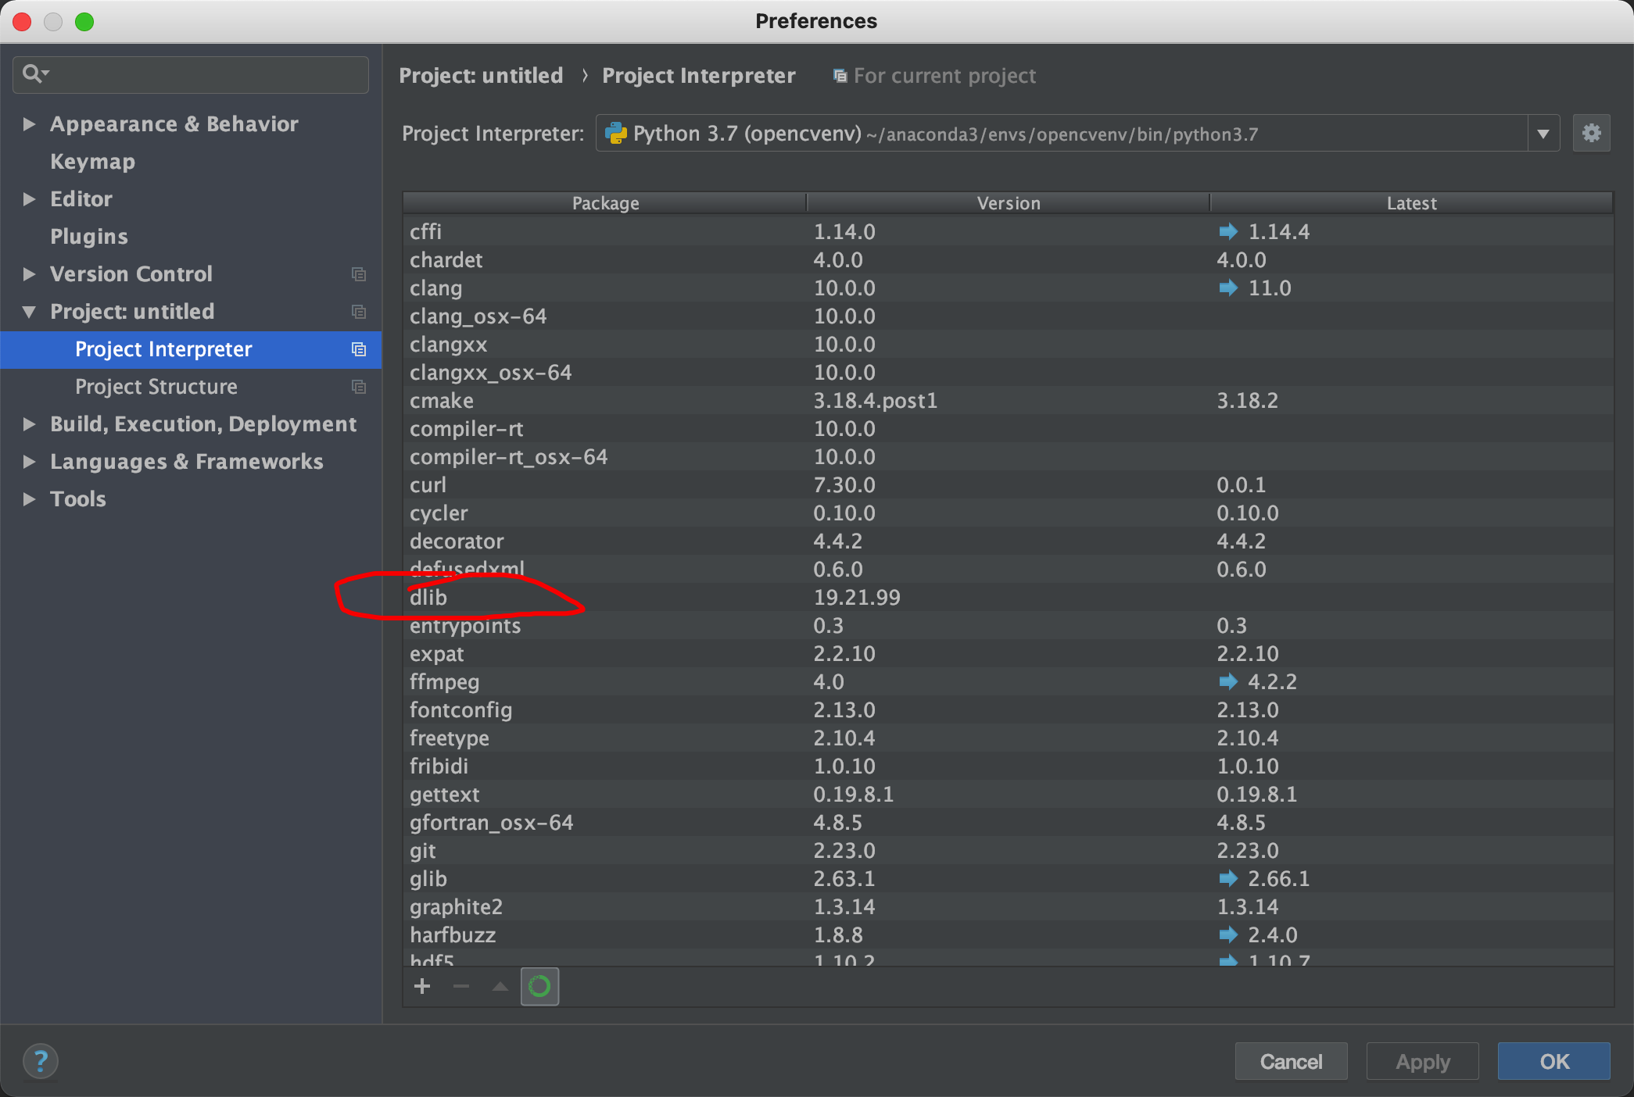Viewport: 1634px width, 1097px height.
Task: Expand the Build, Execution, Deployment section
Action: (x=29, y=424)
